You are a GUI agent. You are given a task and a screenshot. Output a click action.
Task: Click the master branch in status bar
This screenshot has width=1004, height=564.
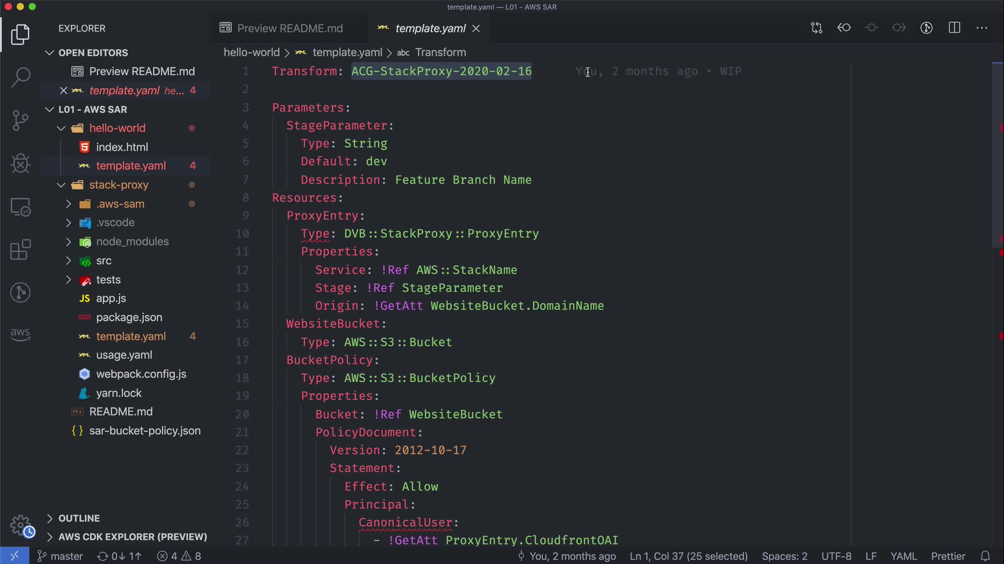pyautogui.click(x=60, y=556)
